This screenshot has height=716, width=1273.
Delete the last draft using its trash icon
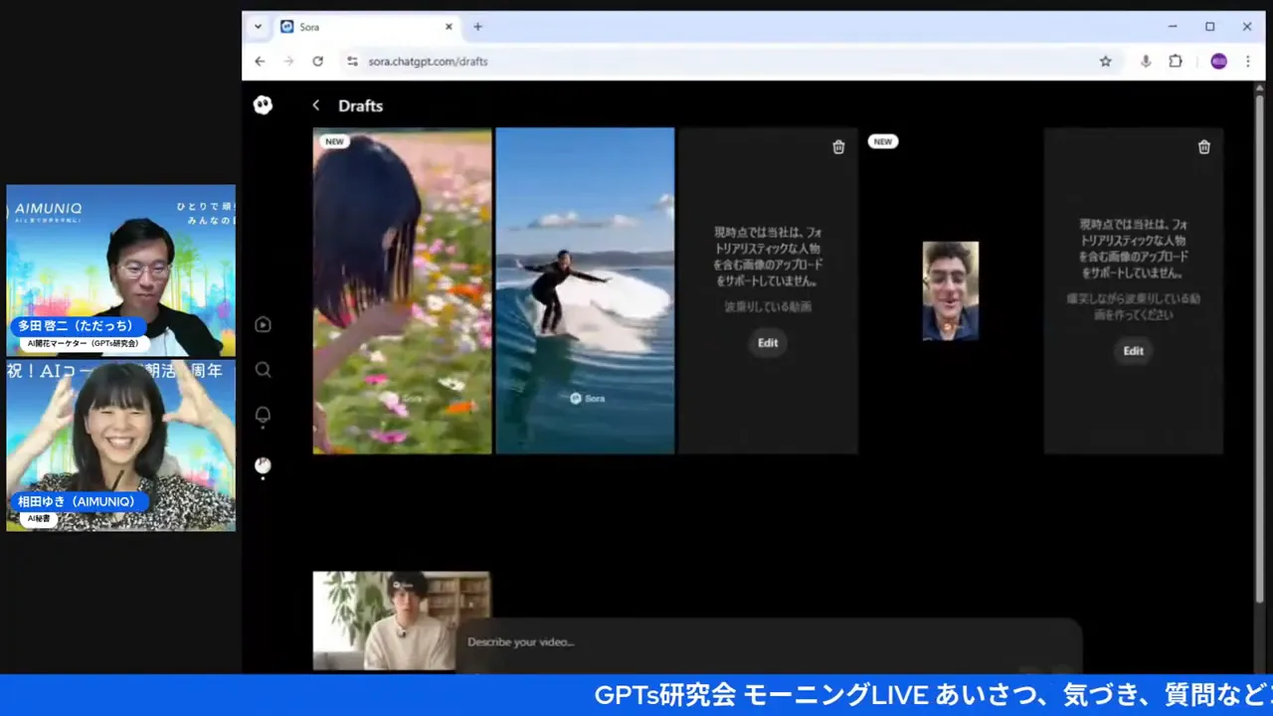(1204, 147)
